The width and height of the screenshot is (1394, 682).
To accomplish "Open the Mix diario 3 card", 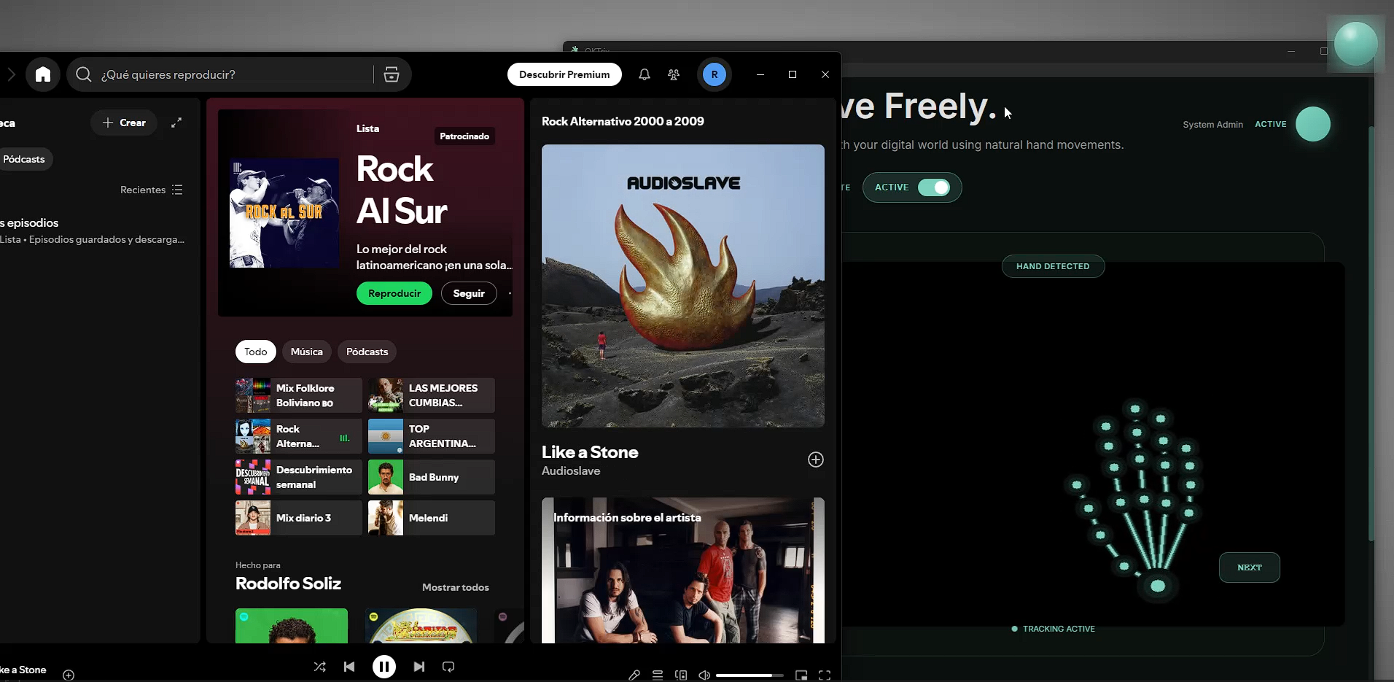I will [299, 518].
